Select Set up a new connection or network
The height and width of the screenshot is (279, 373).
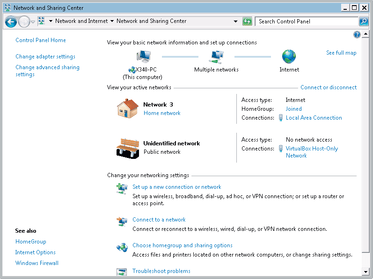pyautogui.click(x=176, y=187)
